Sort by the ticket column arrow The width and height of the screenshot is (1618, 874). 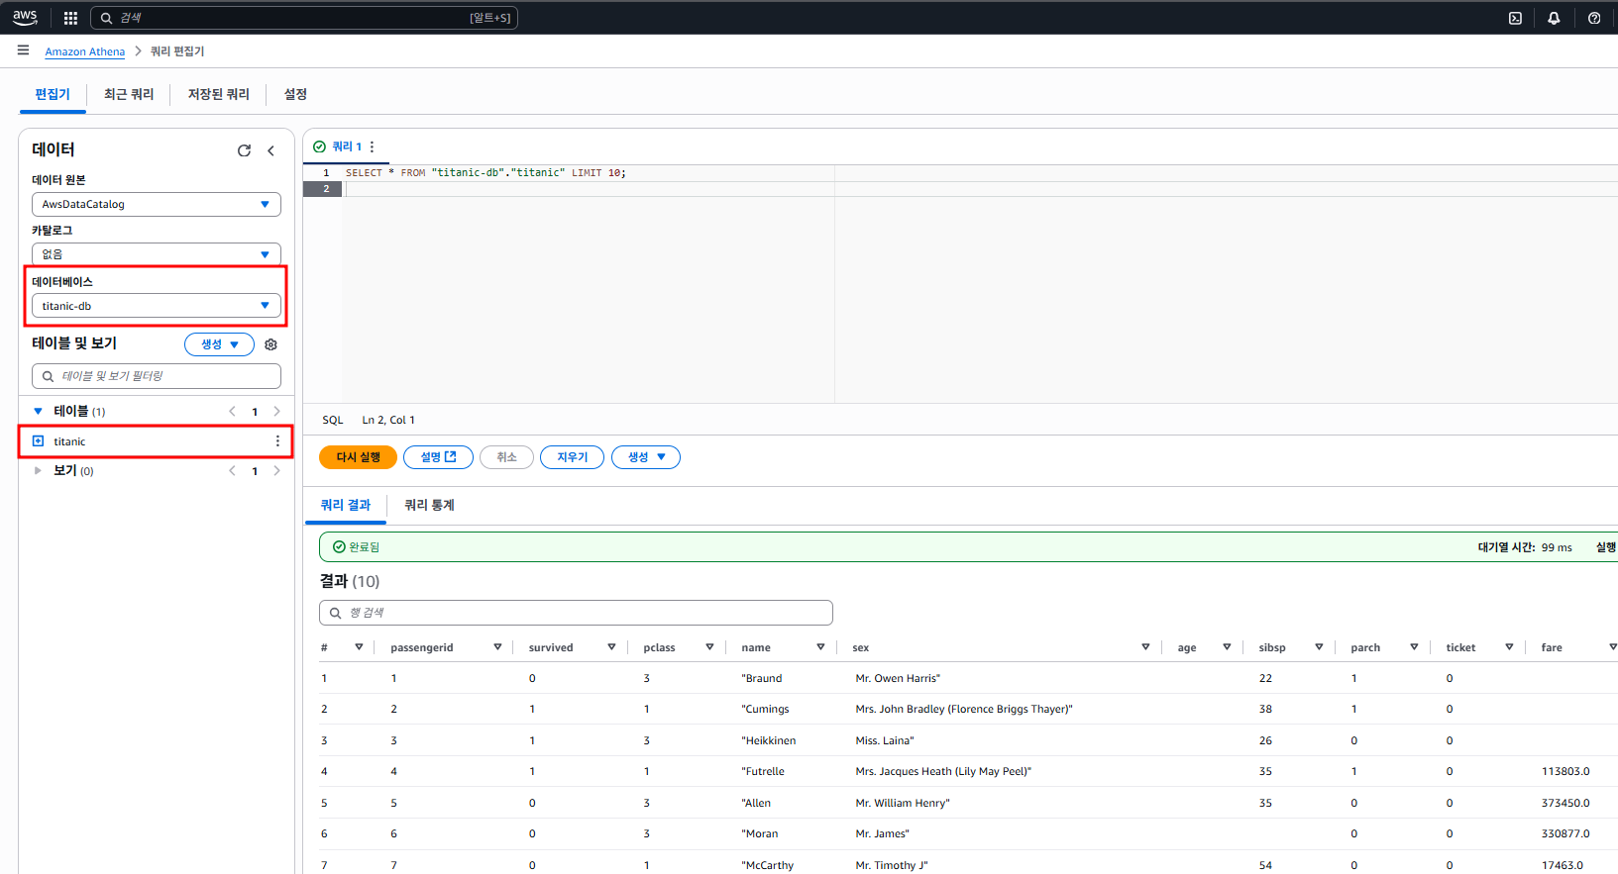[1509, 647]
